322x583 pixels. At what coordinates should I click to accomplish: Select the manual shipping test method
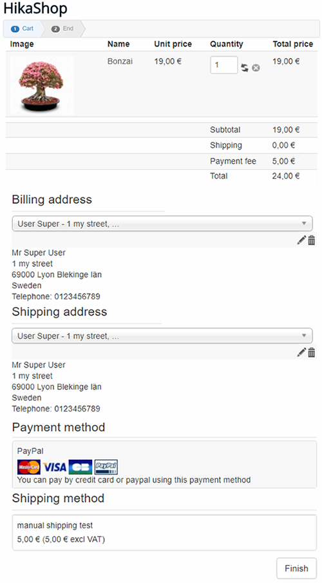164,533
